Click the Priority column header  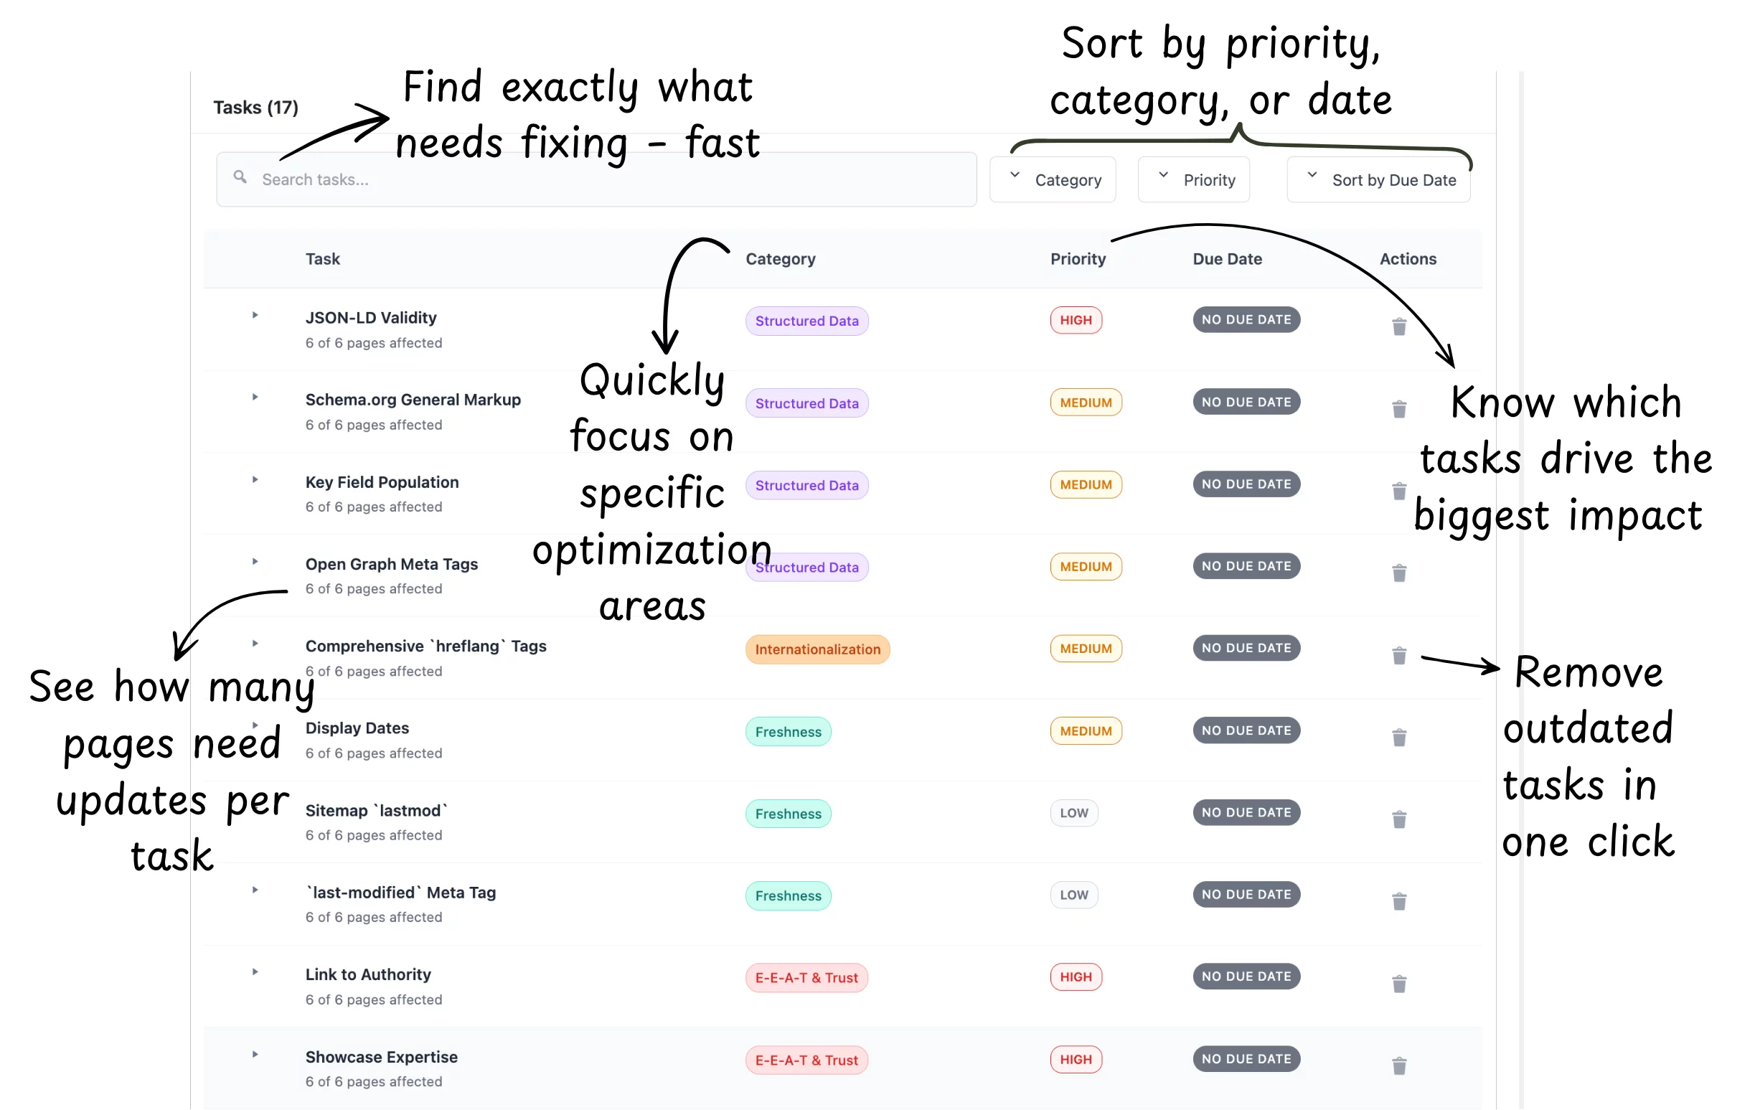tap(1077, 259)
